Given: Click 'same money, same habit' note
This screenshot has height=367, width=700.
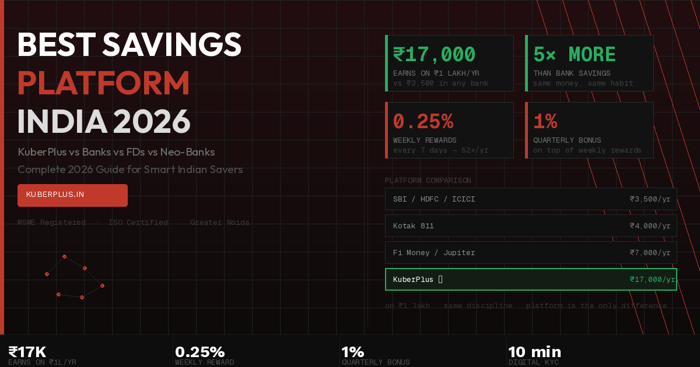Looking at the screenshot, I should pyautogui.click(x=583, y=83).
